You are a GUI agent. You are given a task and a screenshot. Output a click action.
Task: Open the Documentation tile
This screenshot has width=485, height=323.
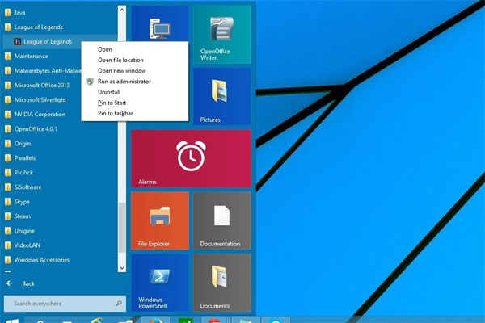point(221,220)
